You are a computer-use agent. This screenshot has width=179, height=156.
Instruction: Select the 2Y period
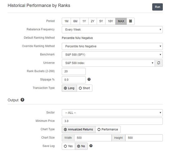pyautogui.click(x=93, y=21)
